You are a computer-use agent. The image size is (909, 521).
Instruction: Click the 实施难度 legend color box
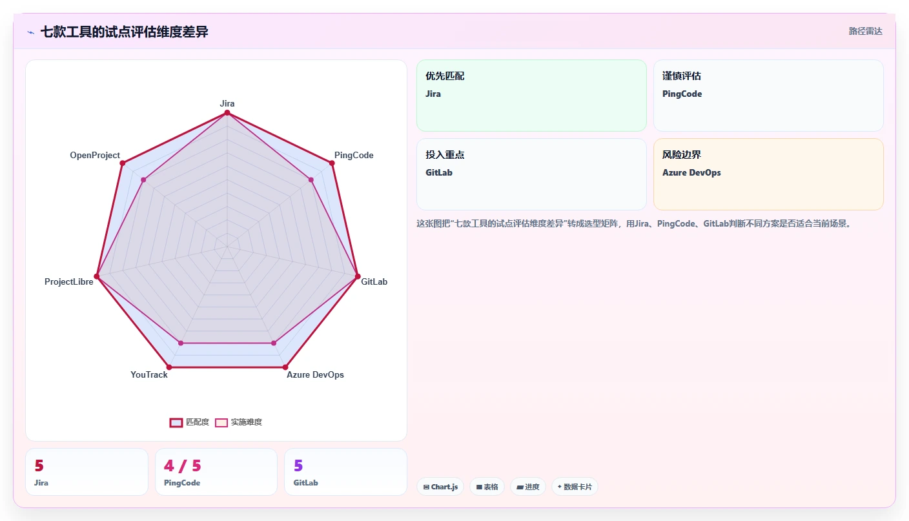pyautogui.click(x=221, y=422)
